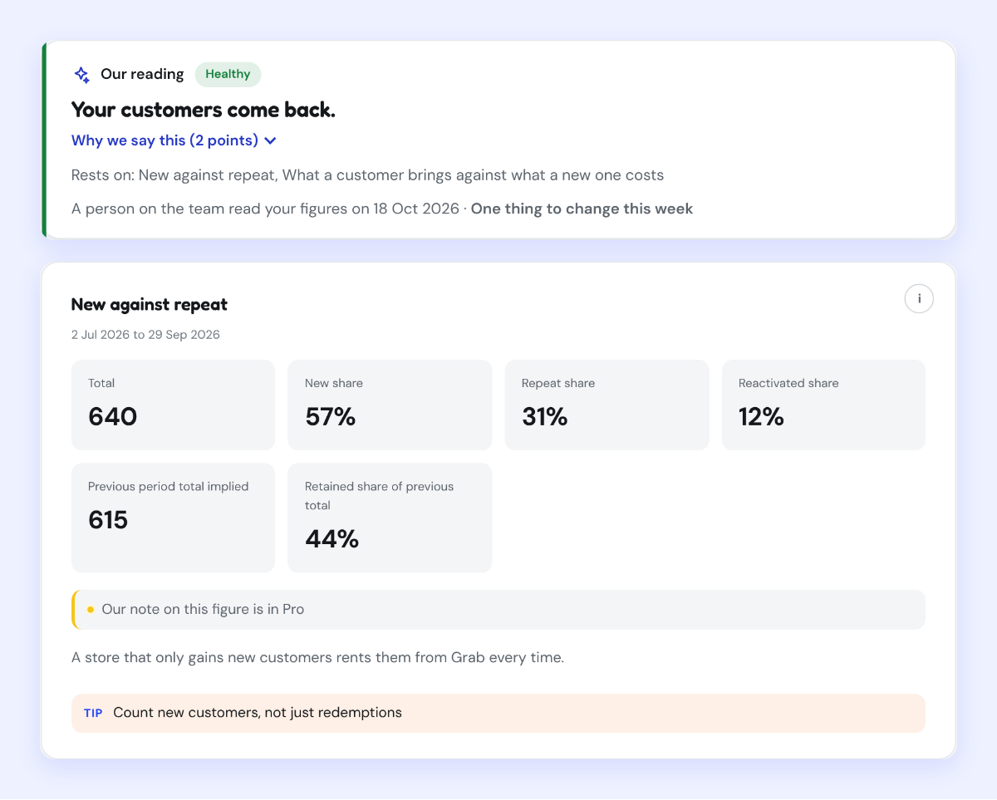This screenshot has width=997, height=800.
Task: Select the Total 640 stat card
Action: (x=173, y=405)
